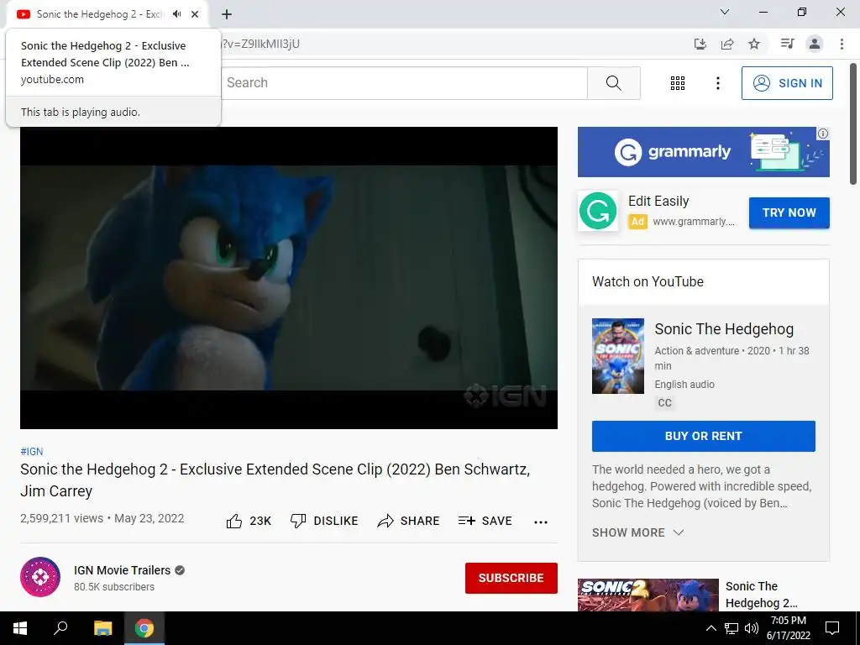Click the IGN Movie Trailers channel name
Image resolution: width=860 pixels, height=645 pixels.
[x=123, y=570]
